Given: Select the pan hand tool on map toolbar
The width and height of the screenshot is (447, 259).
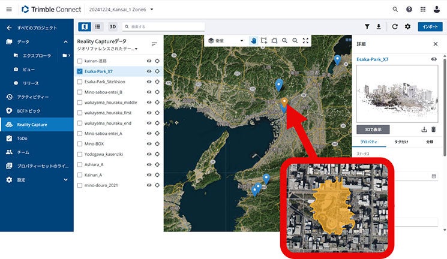Looking at the screenshot, I should point(253,41).
